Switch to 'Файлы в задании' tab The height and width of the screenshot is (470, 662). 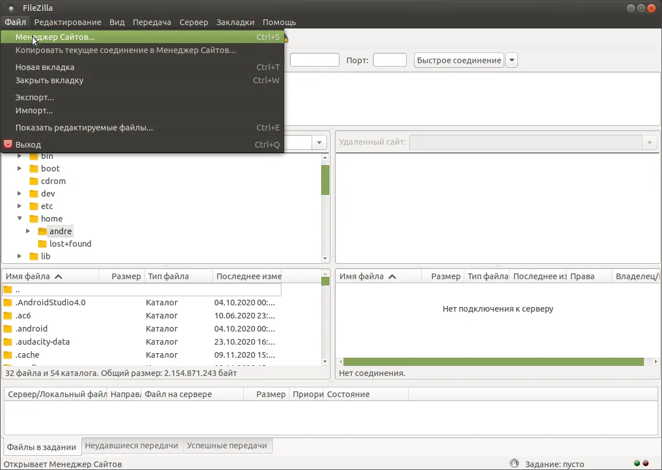(x=42, y=447)
